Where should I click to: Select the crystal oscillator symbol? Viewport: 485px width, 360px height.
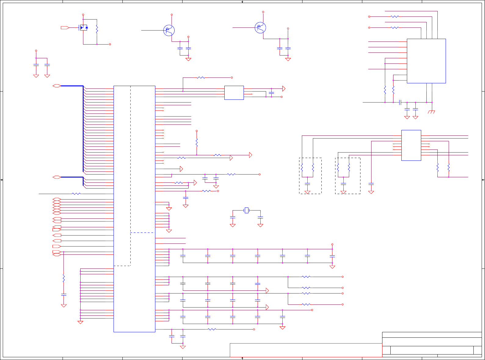pos(247,210)
